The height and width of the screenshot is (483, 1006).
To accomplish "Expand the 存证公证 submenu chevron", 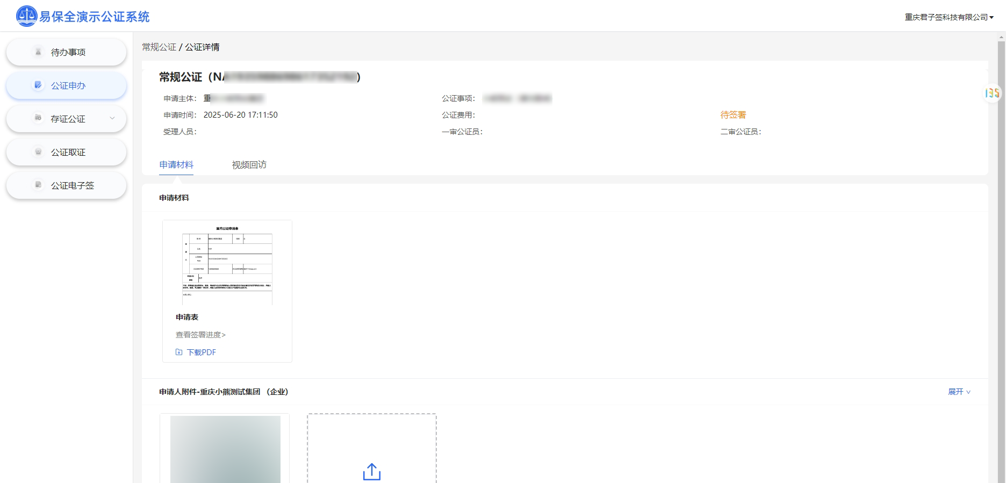I will [x=112, y=118].
